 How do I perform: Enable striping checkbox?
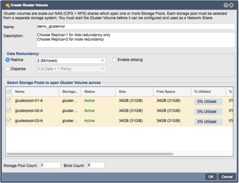pyautogui.click(x=114, y=60)
